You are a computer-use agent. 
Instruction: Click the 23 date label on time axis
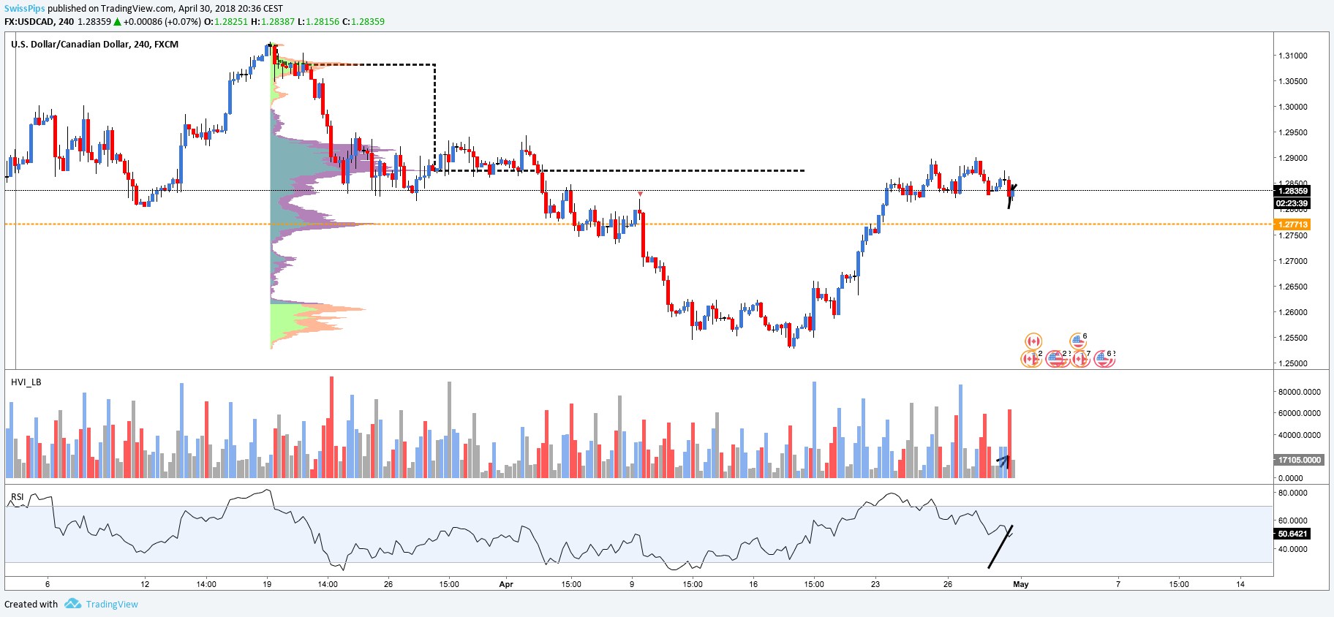click(875, 584)
